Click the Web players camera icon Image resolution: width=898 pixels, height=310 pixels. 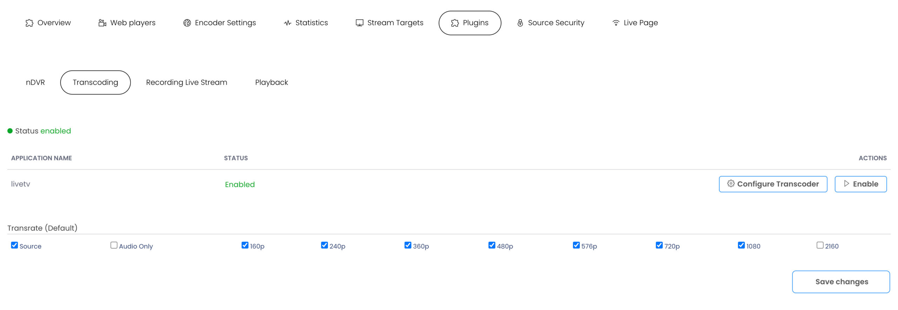coord(102,23)
